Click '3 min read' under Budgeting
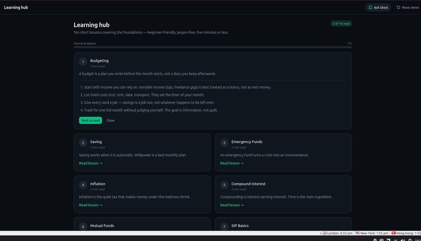421x241 pixels. tap(98, 66)
